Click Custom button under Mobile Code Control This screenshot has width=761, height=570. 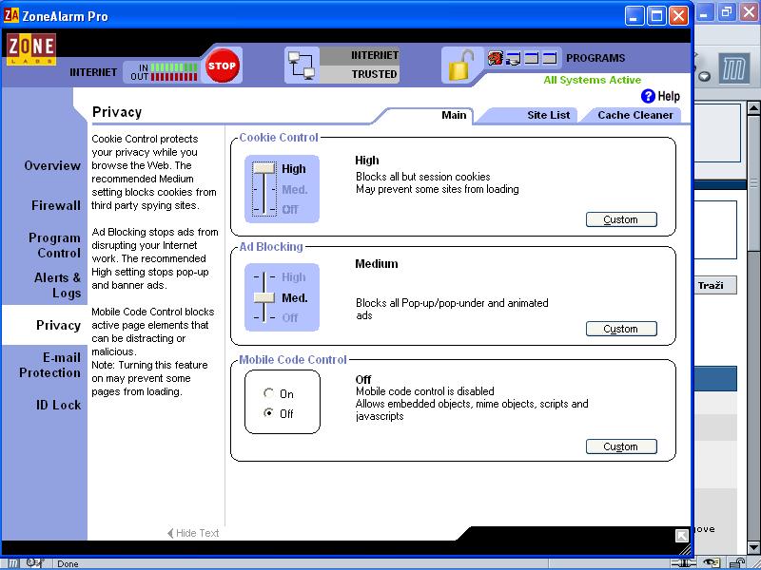621,446
